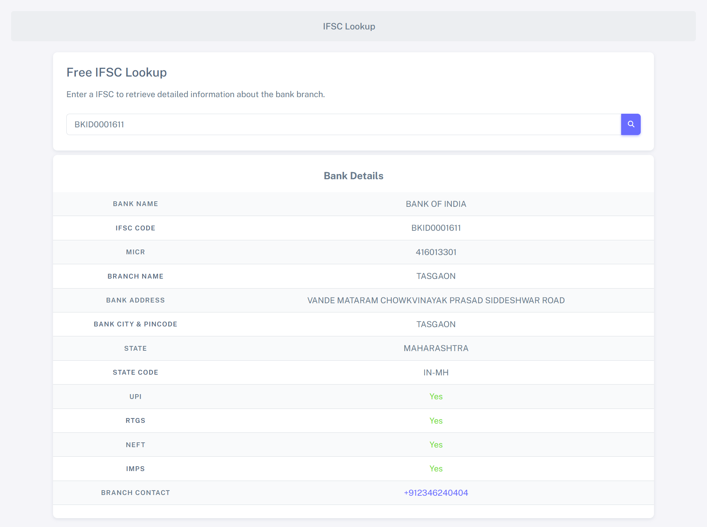
Task: Select the bank address on Siddeshwar Road
Action: click(x=436, y=300)
